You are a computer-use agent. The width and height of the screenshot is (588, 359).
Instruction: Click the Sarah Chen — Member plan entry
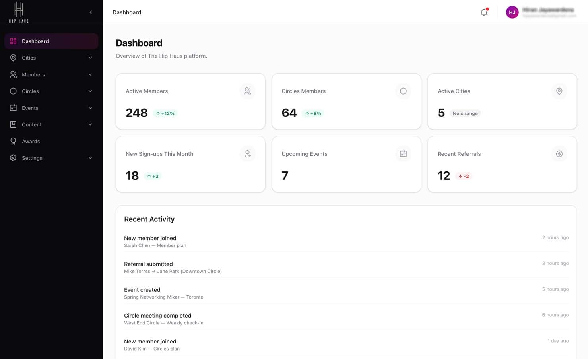click(155, 245)
